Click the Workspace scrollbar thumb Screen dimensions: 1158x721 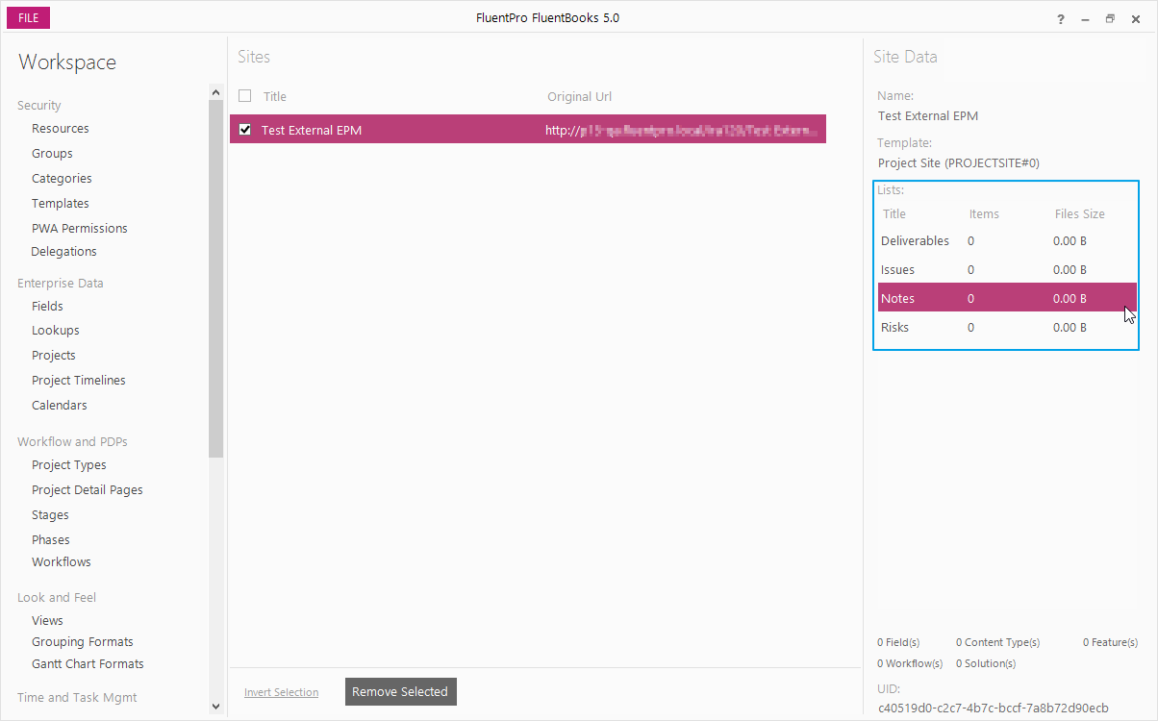point(215,279)
